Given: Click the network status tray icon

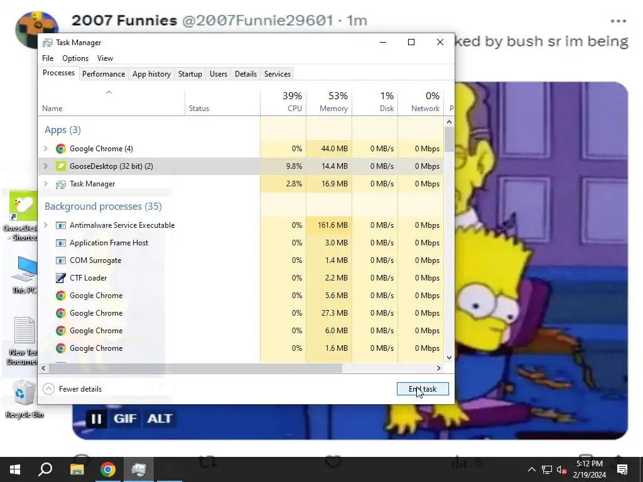Looking at the screenshot, I should (x=547, y=469).
